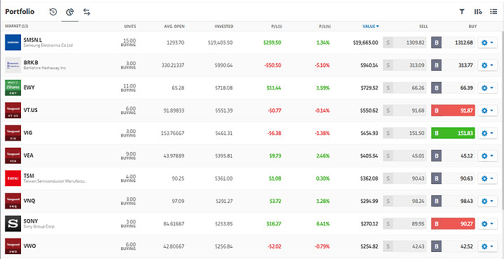
Task: Open the portfolio history clock icon
Action: 53,12
